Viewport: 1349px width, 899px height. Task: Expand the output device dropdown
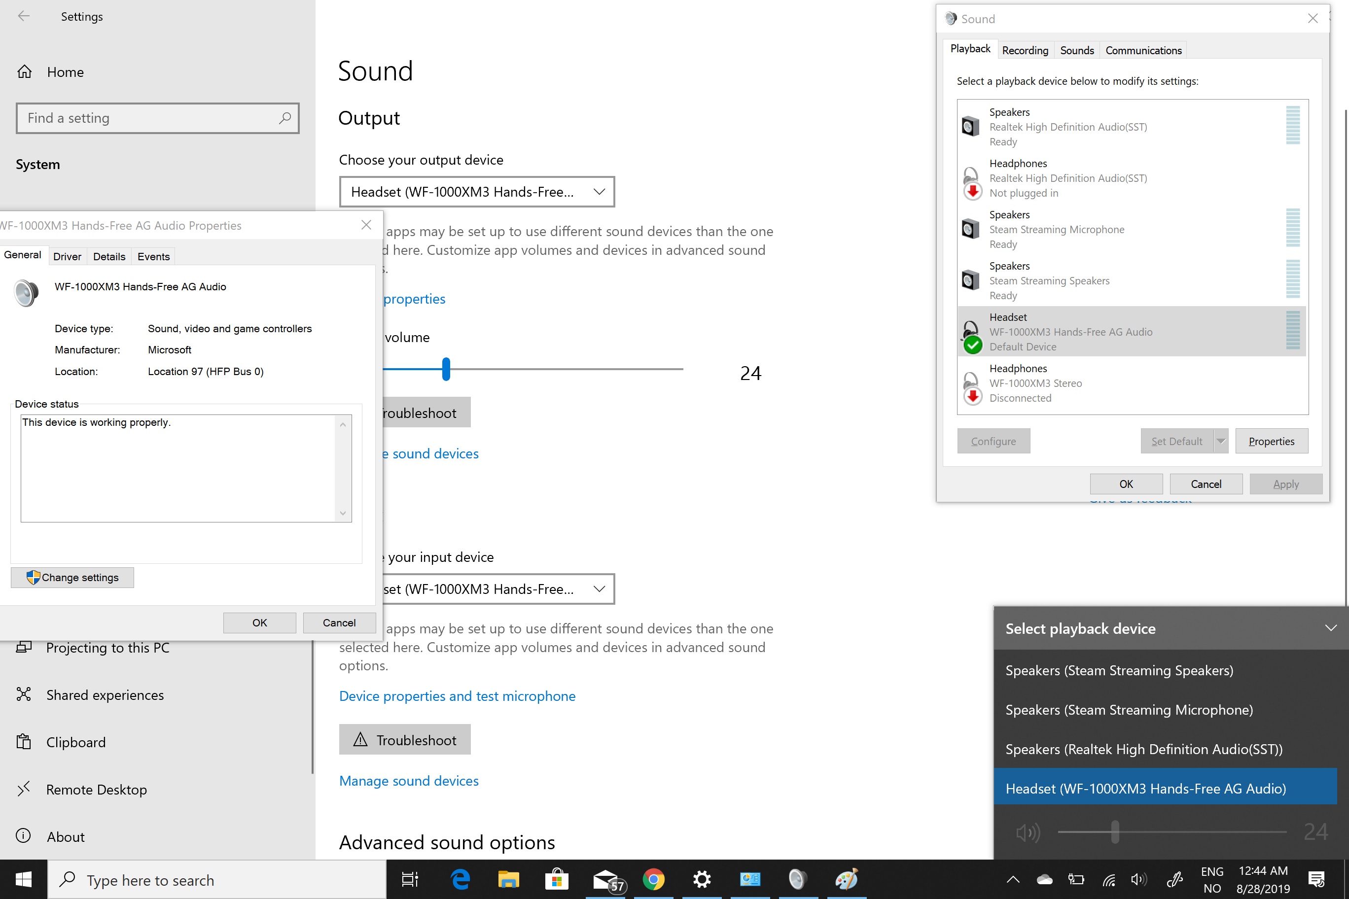(x=477, y=192)
